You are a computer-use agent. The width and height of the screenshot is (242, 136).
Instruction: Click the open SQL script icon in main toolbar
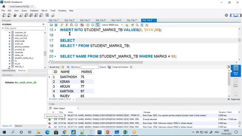tap(9, 15)
